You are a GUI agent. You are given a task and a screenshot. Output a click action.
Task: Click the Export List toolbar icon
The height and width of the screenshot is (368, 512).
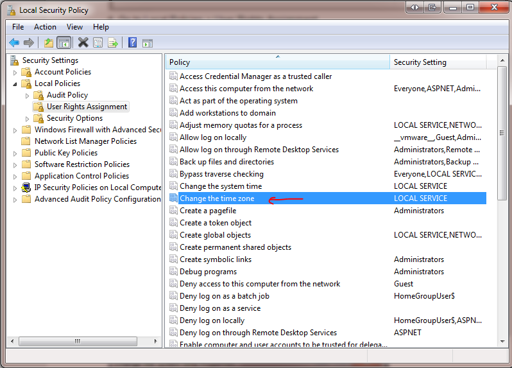point(113,42)
